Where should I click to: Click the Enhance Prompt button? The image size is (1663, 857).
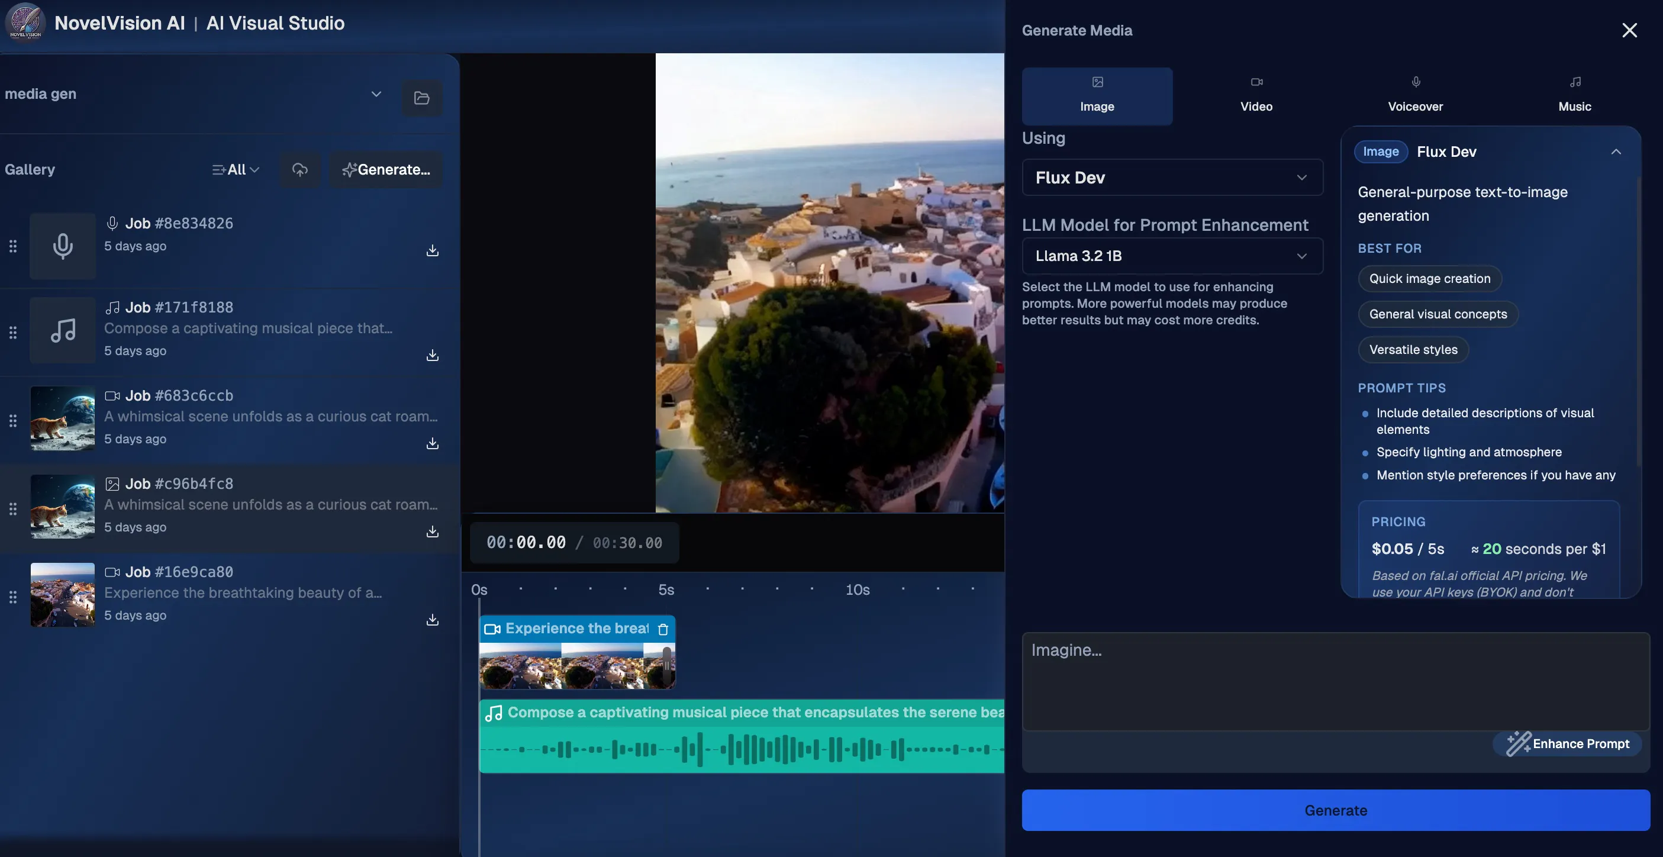[x=1568, y=743]
